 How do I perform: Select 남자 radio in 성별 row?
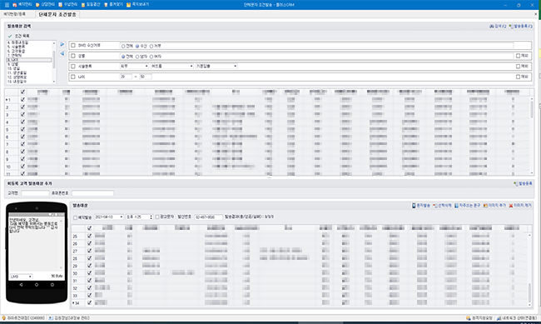tap(137, 57)
